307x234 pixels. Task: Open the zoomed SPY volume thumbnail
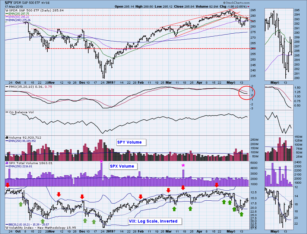[279, 148]
